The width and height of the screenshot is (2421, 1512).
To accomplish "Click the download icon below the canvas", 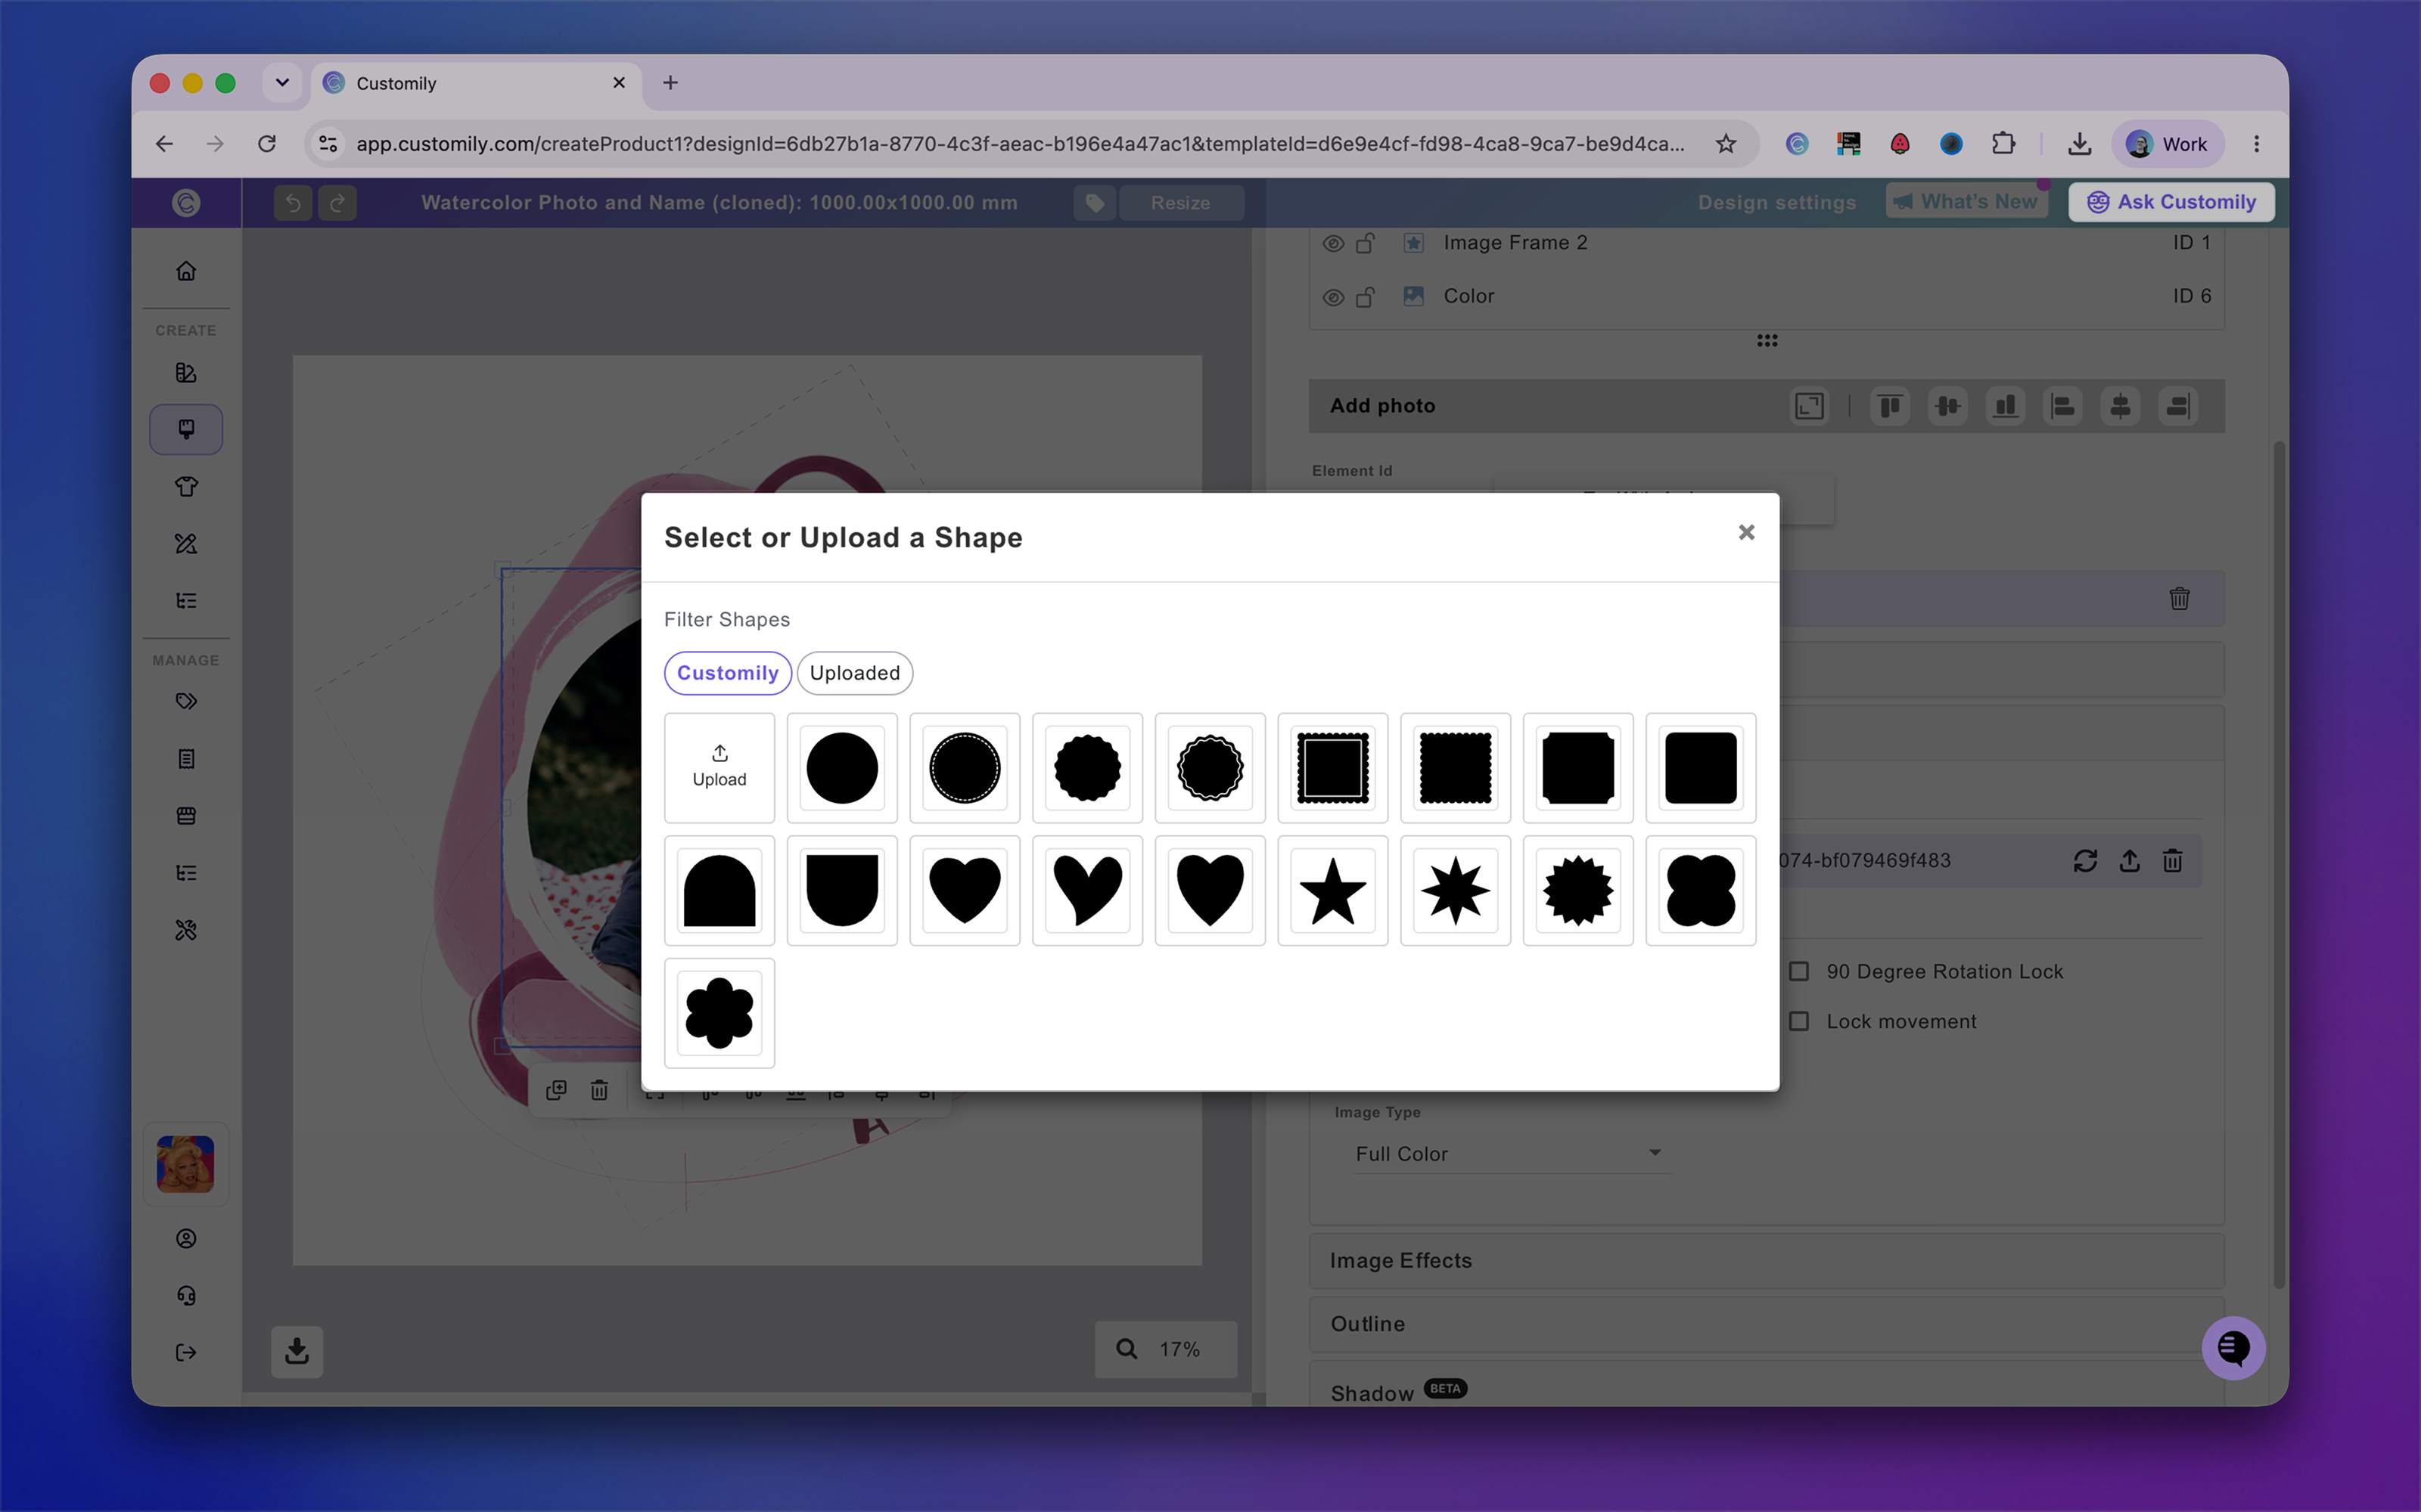I will 297,1351.
